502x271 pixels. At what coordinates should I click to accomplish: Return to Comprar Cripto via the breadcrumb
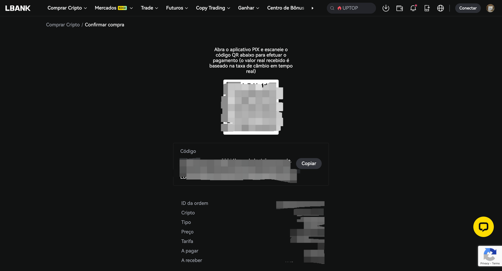63,25
